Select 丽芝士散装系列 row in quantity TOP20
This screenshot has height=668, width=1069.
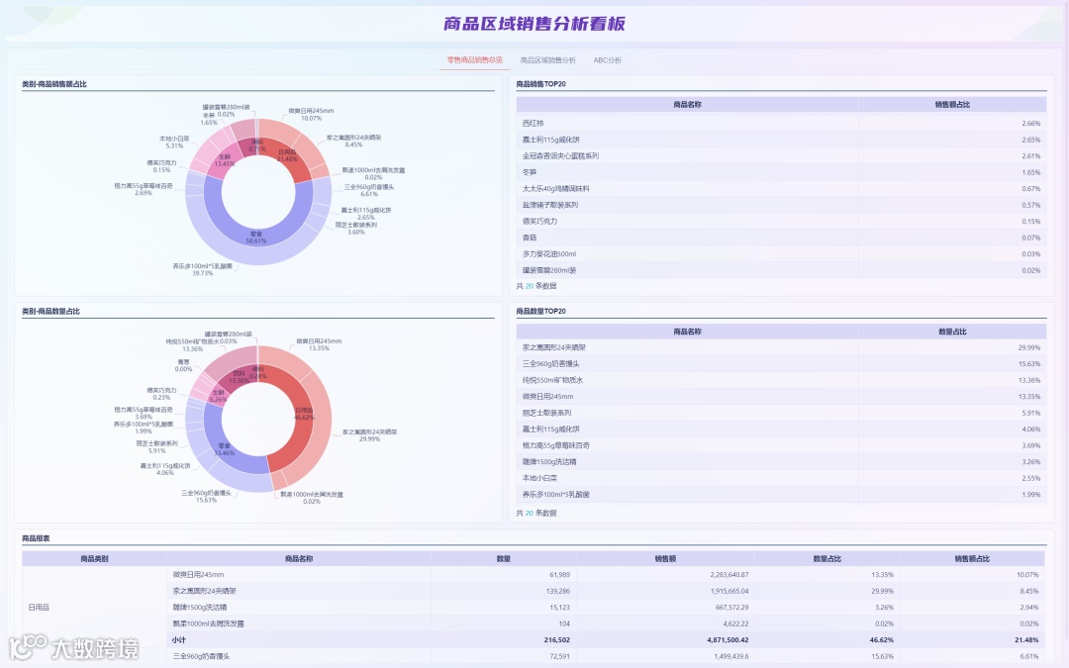click(x=781, y=413)
